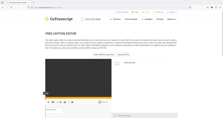The width and height of the screenshot is (223, 118).
Task: Open the English language dropdown
Action: (172, 12)
